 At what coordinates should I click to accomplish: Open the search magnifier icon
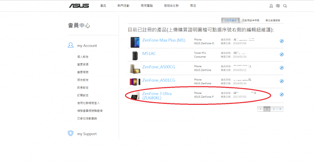(x=285, y=6)
